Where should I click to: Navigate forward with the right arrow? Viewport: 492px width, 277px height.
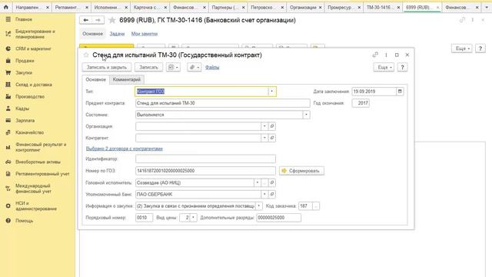[x=98, y=20]
